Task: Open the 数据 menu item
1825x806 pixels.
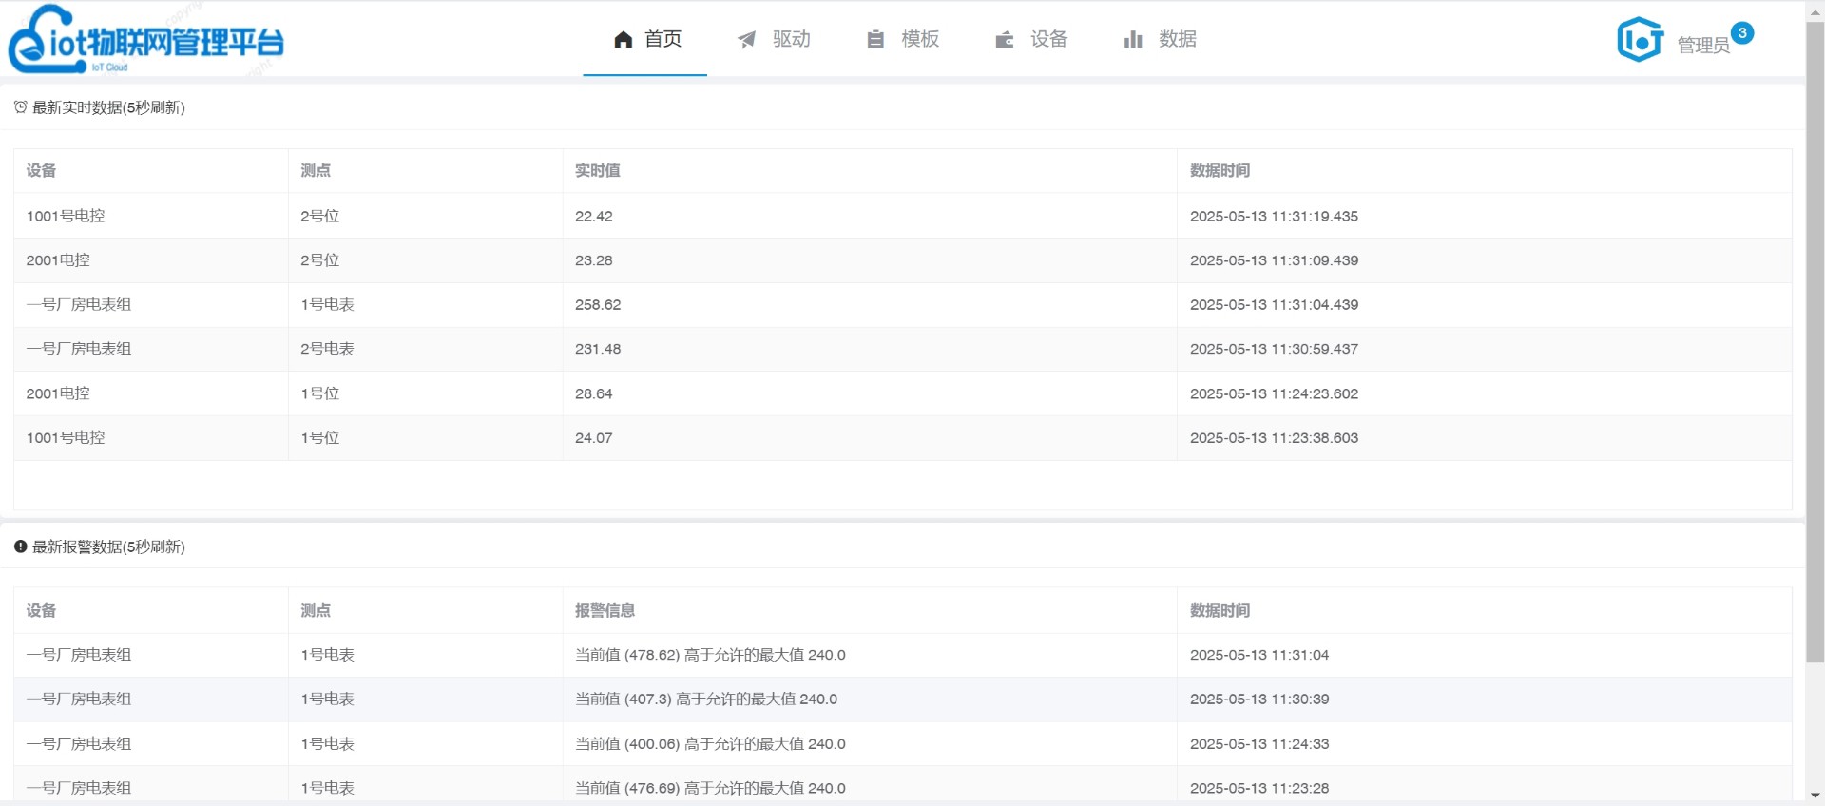Action: (x=1177, y=39)
